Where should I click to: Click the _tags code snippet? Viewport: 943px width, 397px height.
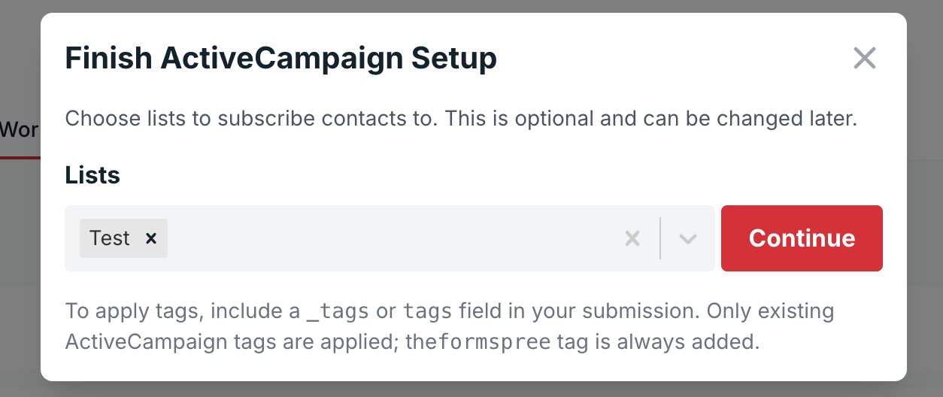338,311
